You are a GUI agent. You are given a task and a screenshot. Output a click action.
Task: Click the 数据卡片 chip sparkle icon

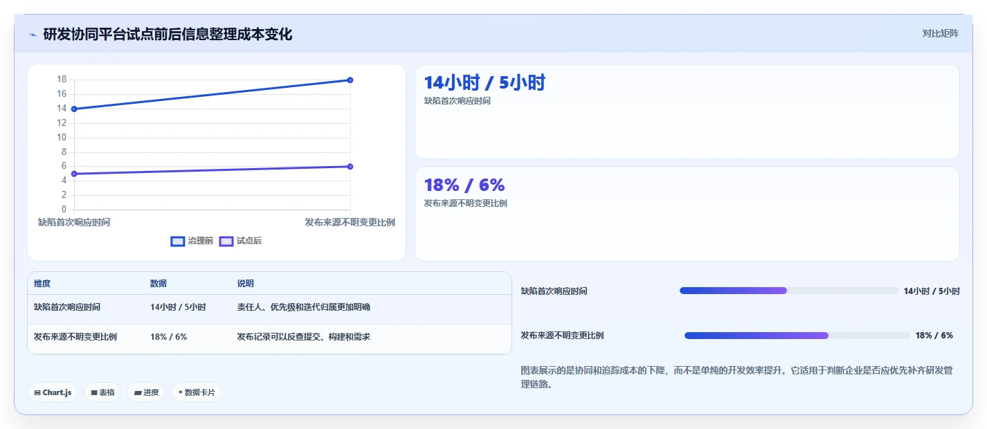click(x=180, y=392)
